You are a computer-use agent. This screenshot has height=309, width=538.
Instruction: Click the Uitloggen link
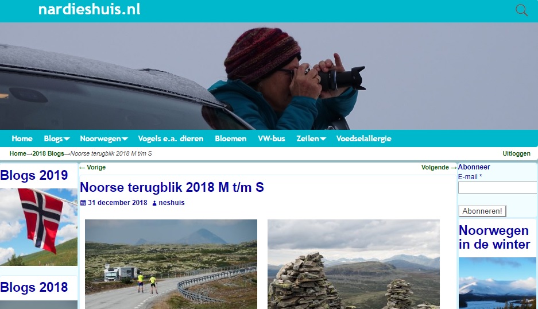(x=516, y=153)
